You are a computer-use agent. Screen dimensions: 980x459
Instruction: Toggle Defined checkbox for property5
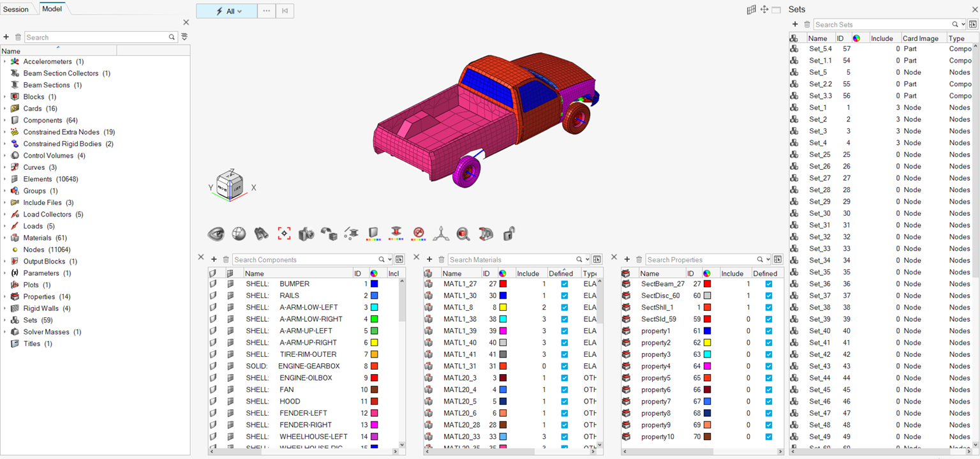[x=769, y=377]
